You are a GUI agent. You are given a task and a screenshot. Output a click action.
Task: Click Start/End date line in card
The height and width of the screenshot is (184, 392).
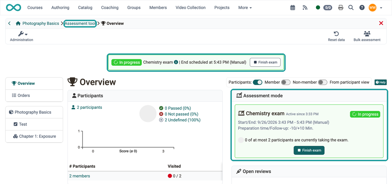(x=284, y=122)
